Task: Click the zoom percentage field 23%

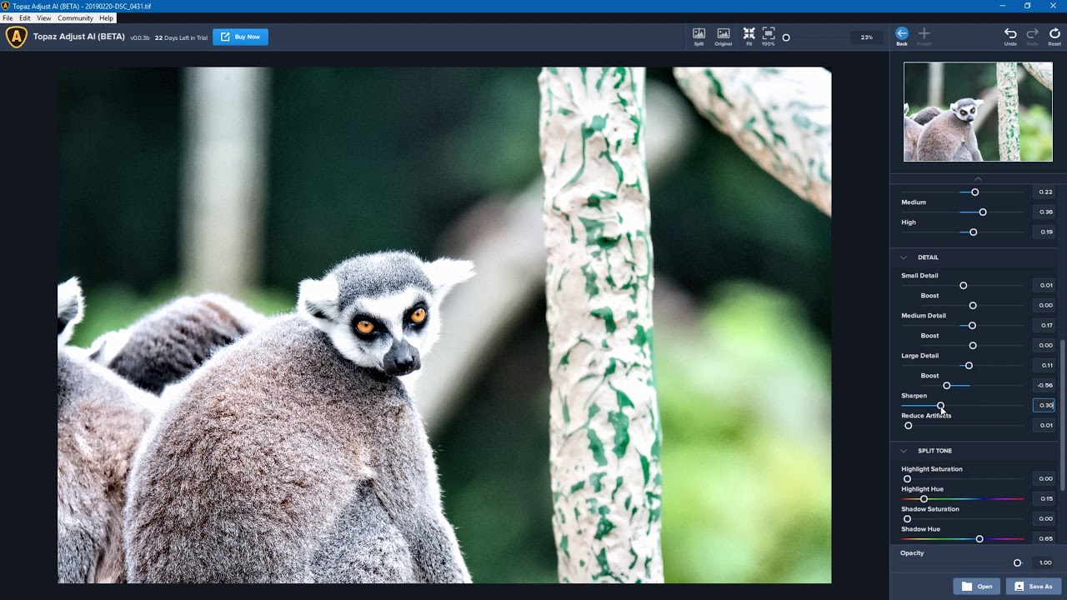Action: [x=867, y=37]
